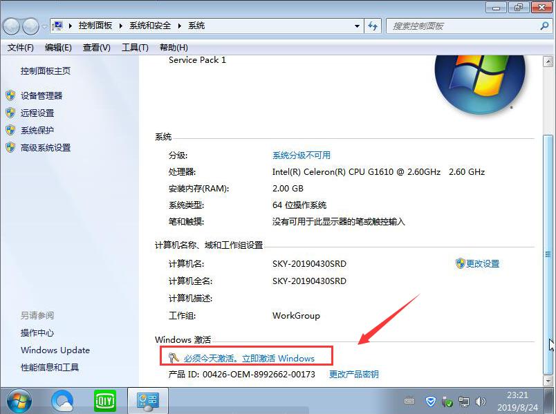The width and height of the screenshot is (556, 414).
Task: Open Windows Update from the sidebar
Action: tap(55, 350)
